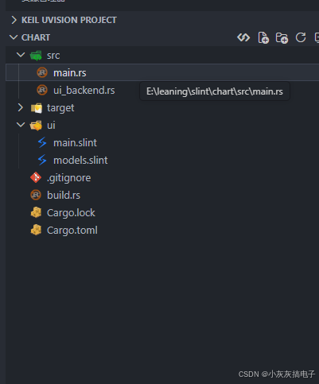
Task: Click the git icon beside .gitignore
Action: (x=36, y=177)
